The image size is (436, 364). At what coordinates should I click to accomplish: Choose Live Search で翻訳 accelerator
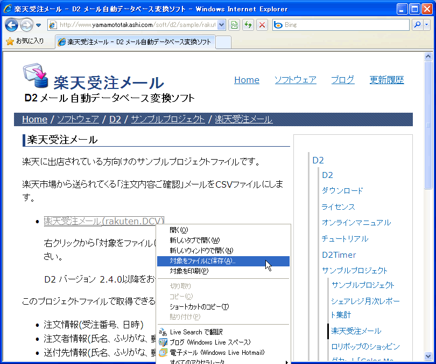tap(196, 332)
